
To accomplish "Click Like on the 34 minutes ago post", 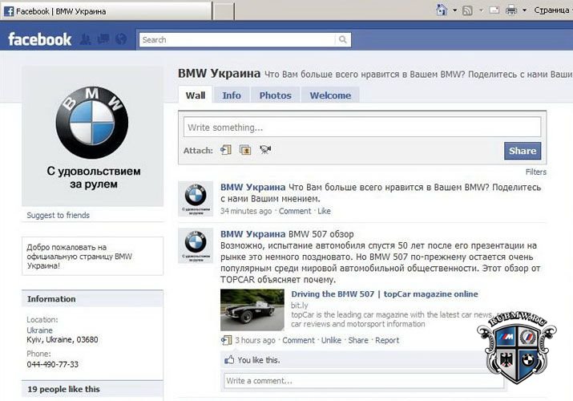I will (324, 211).
